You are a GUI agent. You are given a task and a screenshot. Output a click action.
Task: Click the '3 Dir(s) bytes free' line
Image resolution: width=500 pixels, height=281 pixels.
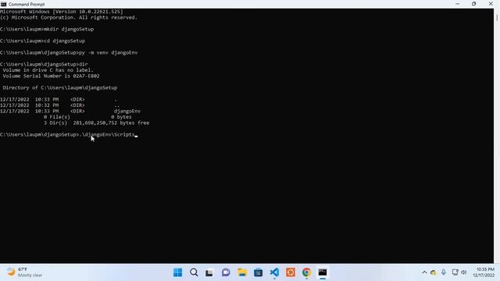pyautogui.click(x=96, y=123)
